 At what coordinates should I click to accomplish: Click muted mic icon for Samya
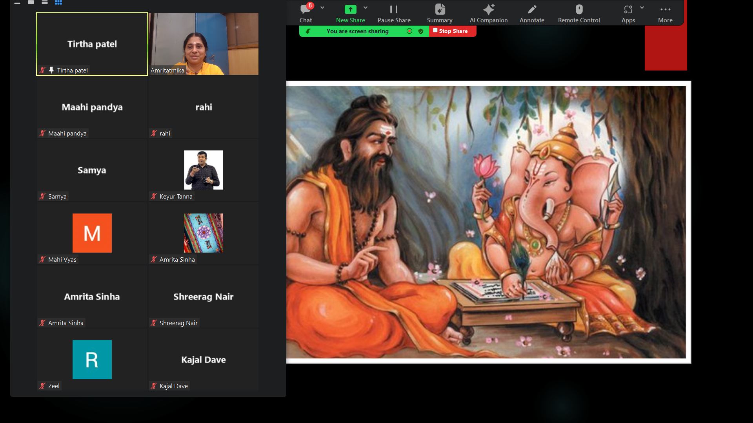[x=42, y=196]
